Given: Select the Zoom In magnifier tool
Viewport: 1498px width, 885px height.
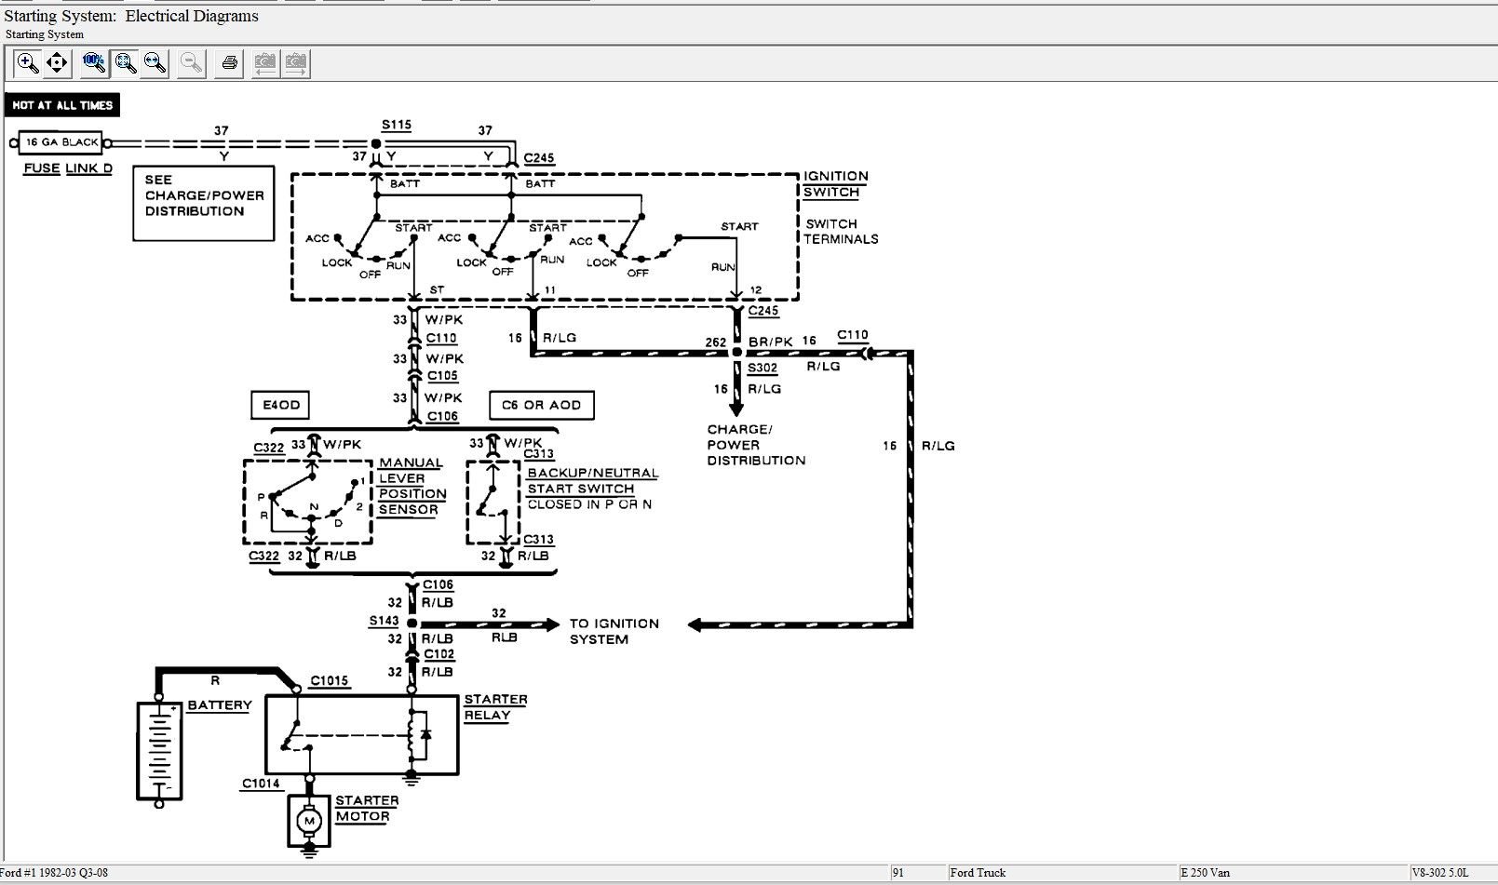Looking at the screenshot, I should click(x=28, y=63).
